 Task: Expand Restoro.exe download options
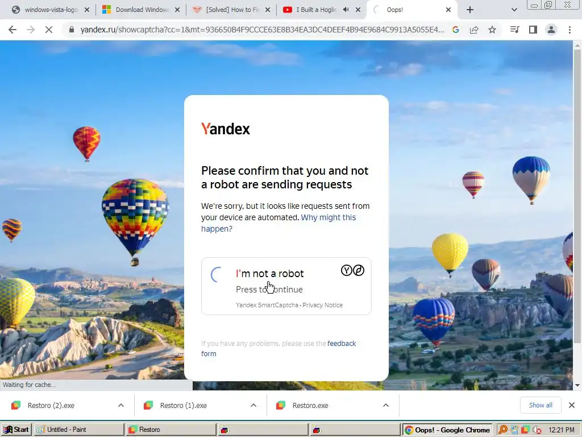coord(386,405)
